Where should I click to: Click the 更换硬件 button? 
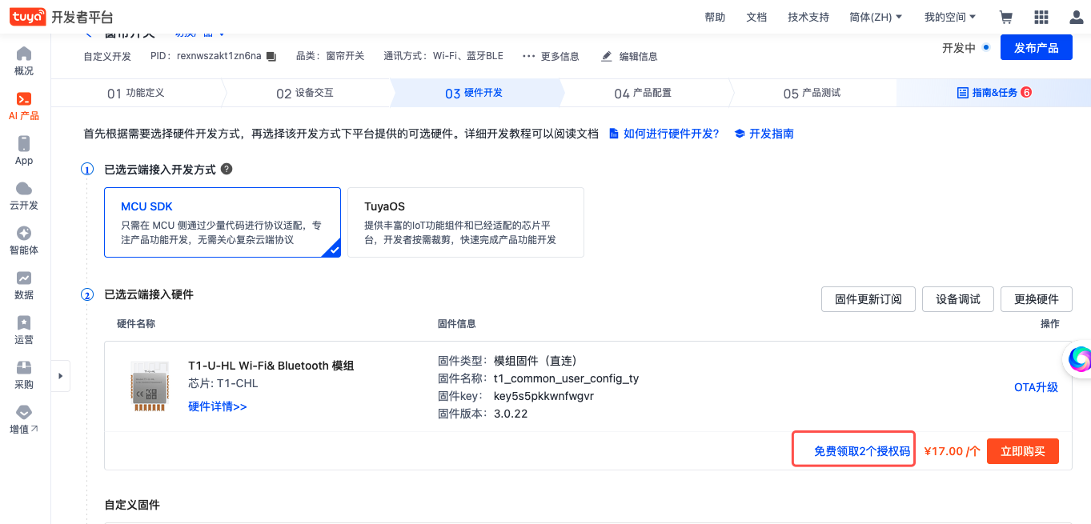click(x=1037, y=299)
